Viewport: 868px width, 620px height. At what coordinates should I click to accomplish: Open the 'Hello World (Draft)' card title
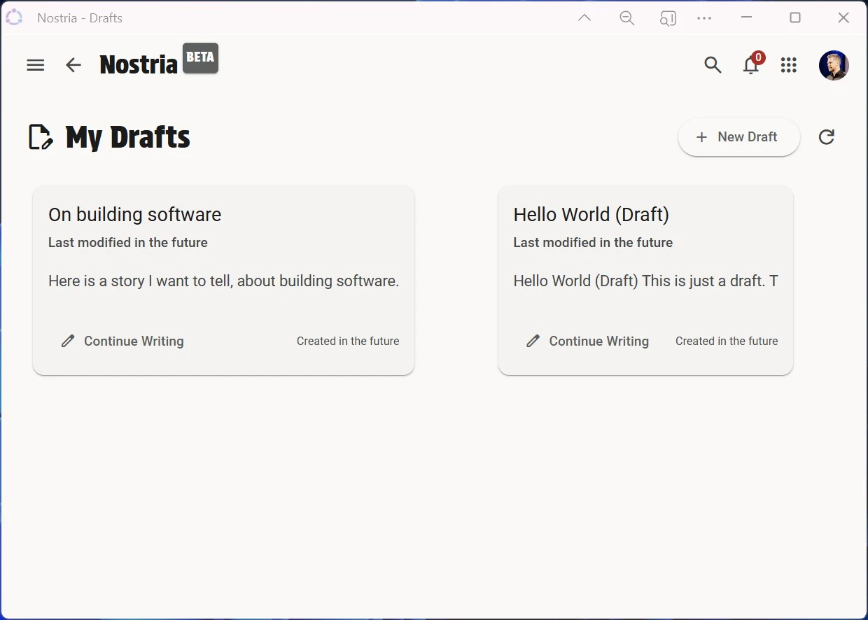point(591,215)
